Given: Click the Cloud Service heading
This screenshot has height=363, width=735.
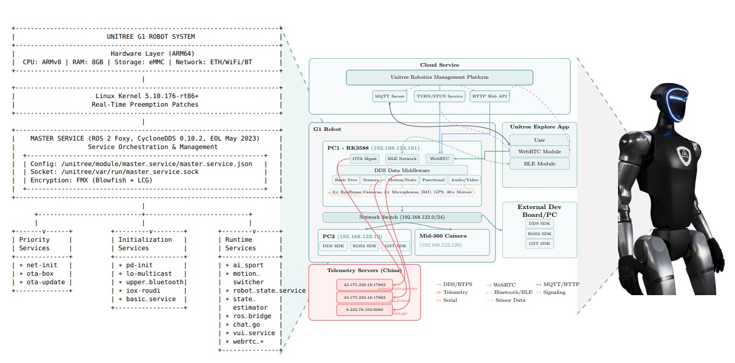Looking at the screenshot, I should tap(440, 65).
